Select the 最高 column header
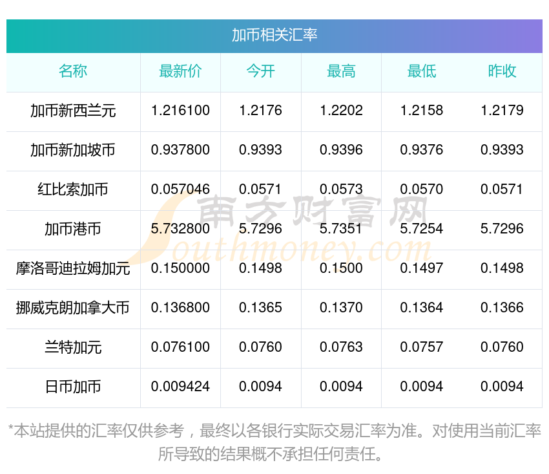Viewport: 549px width, 474px height. click(341, 71)
